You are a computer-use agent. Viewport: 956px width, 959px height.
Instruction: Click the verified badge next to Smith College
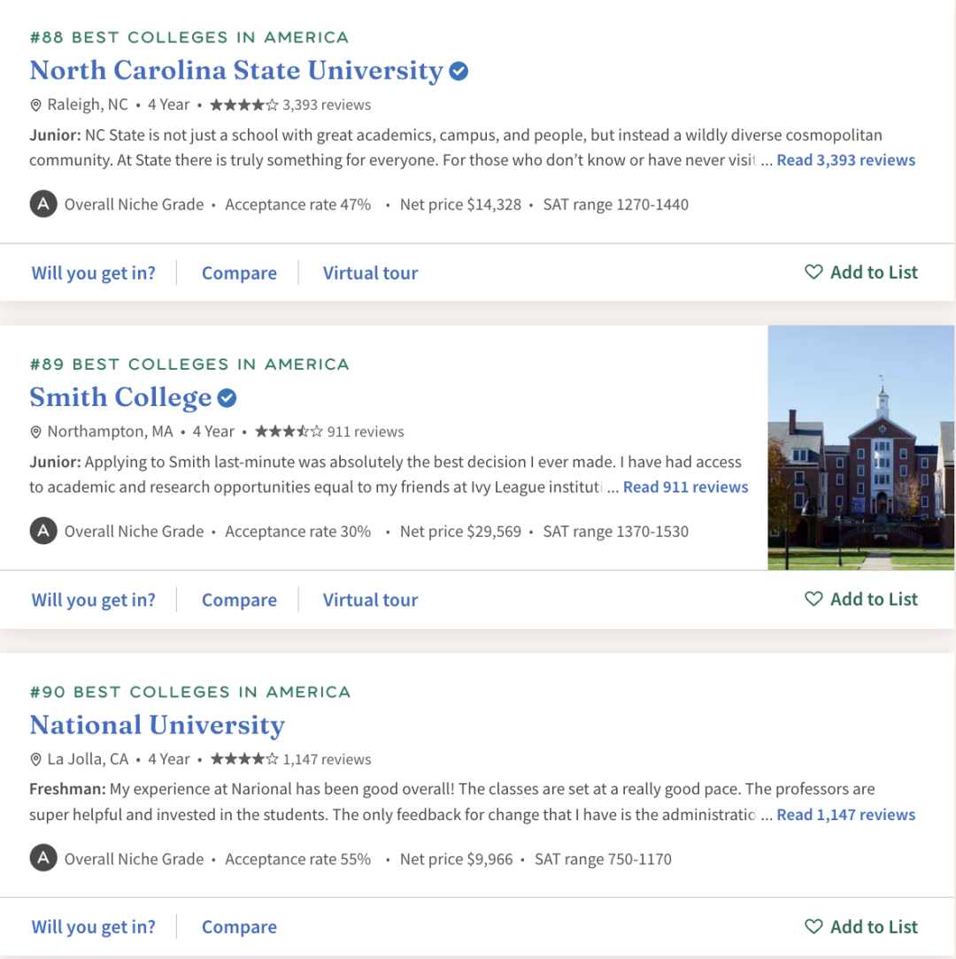[x=227, y=398]
